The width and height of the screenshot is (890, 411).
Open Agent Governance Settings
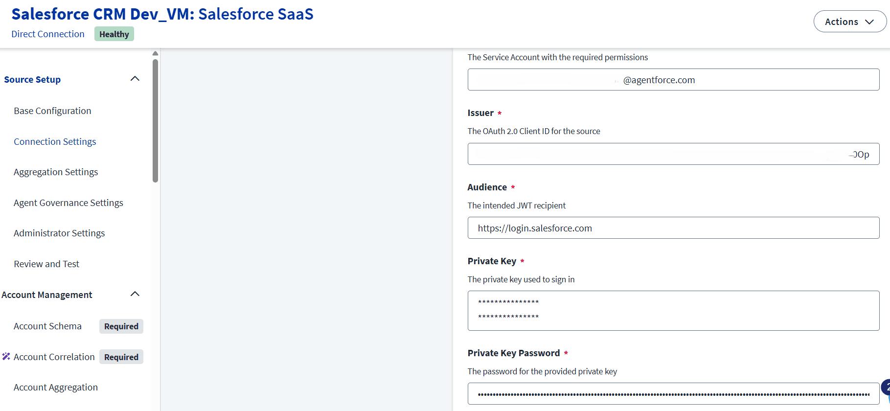click(68, 203)
